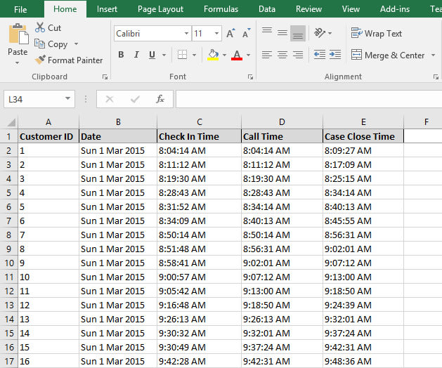Click the Select All corner triangle
The image size is (442, 368).
[x=11, y=122]
